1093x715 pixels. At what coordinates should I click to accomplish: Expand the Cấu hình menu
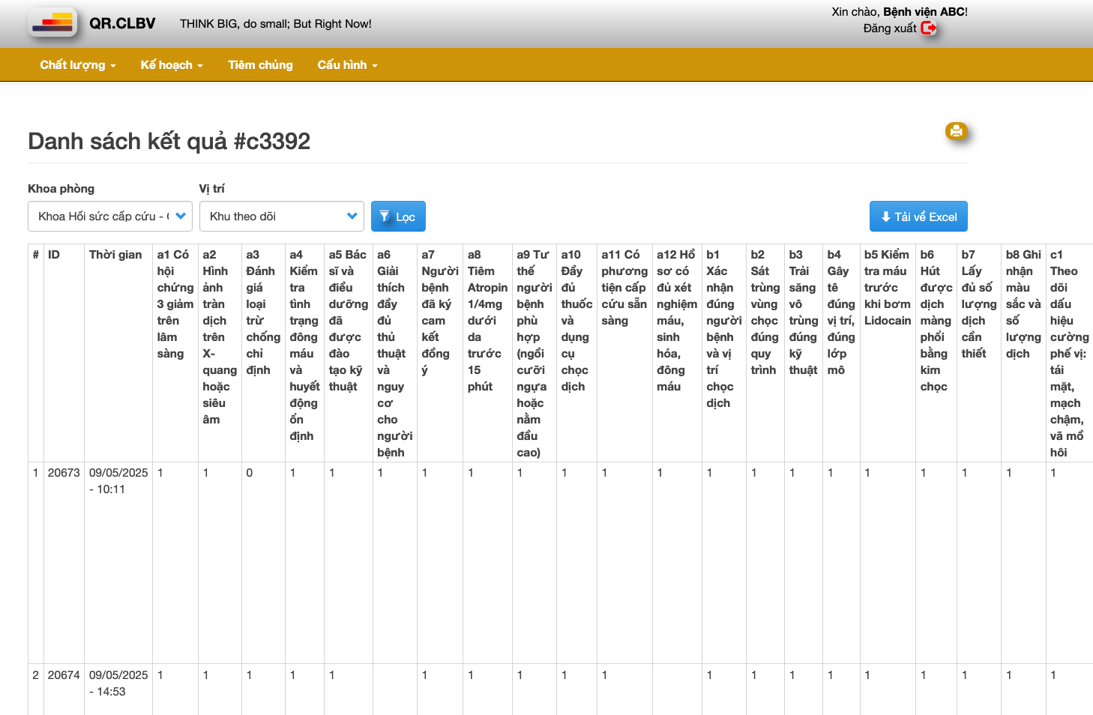(x=347, y=65)
